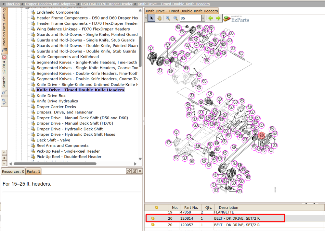Viewport: 325px width, 231px height.
Task: Click the down chevron button beside the tree
Action: [4, 163]
